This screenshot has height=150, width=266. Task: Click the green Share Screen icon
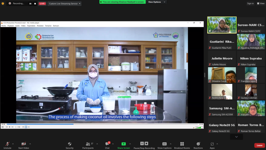click(x=123, y=144)
